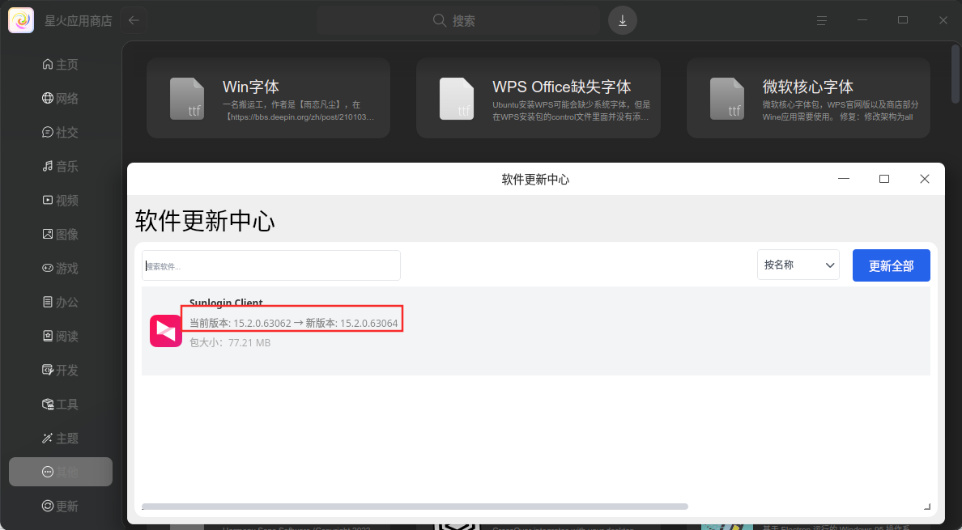Viewport: 962px width, 530px height.
Task: Open the 更新 section in sidebar
Action: coord(60,506)
